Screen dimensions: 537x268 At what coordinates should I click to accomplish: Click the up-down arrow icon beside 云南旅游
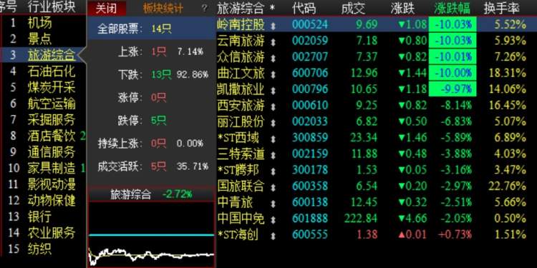click(x=273, y=41)
